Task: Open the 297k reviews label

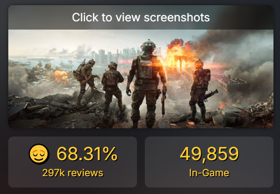Action: (x=73, y=173)
